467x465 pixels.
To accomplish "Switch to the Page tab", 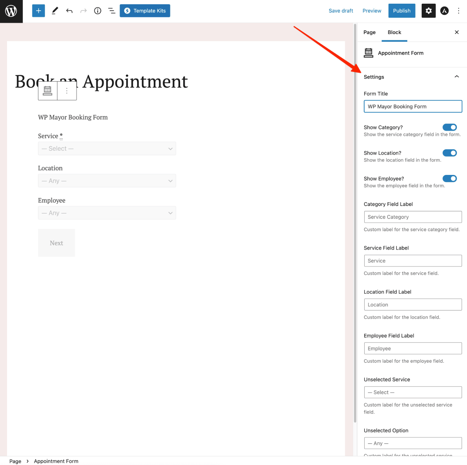I will pos(369,32).
